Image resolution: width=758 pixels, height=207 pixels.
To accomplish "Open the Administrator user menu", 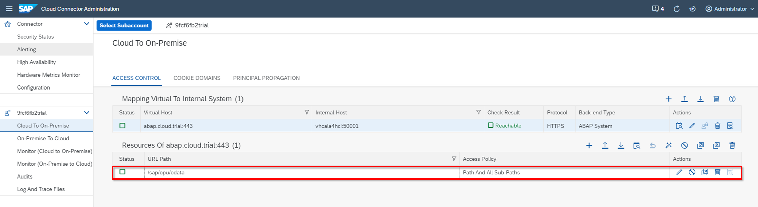I will 730,9.
